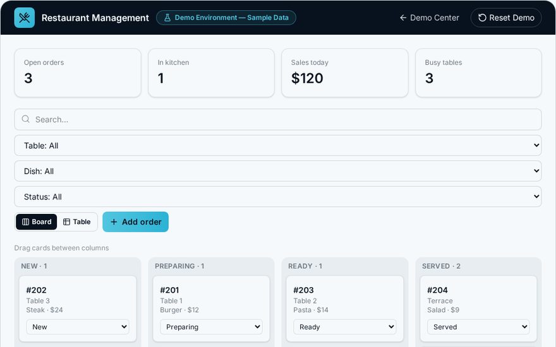
Task: Click Terrace label on order #204
Action: pos(440,300)
